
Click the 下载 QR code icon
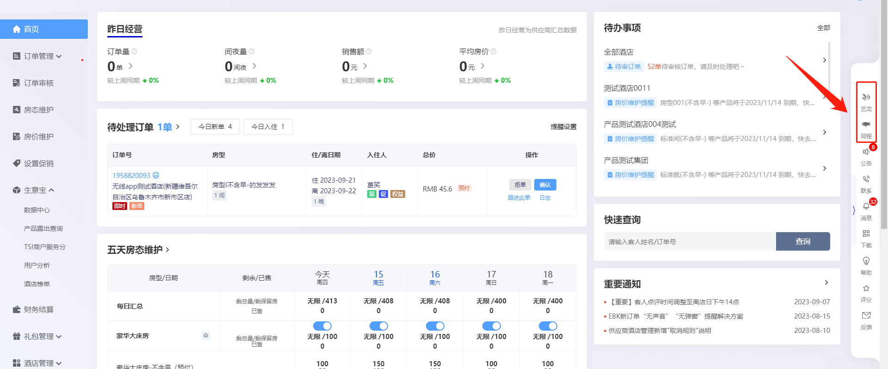pos(866,234)
